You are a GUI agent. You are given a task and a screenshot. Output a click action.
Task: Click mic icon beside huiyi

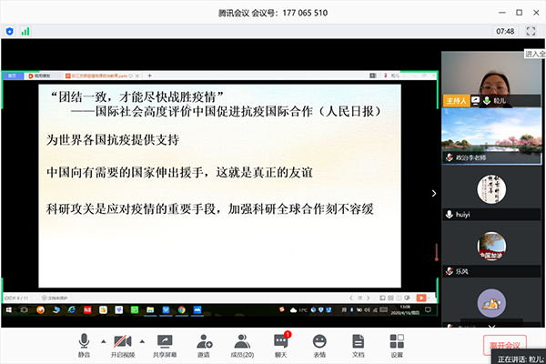tap(450, 214)
